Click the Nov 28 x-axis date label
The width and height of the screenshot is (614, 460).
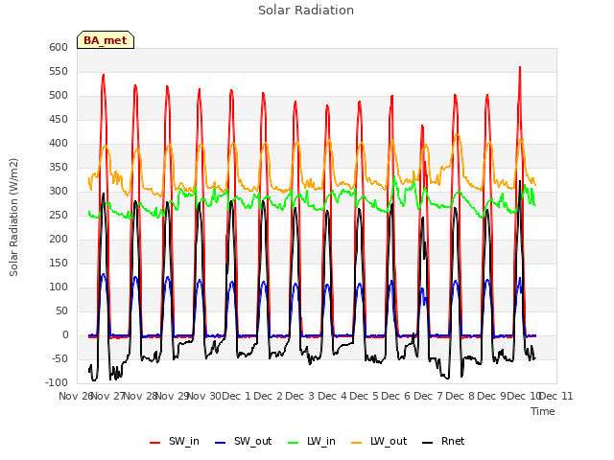tap(140, 396)
